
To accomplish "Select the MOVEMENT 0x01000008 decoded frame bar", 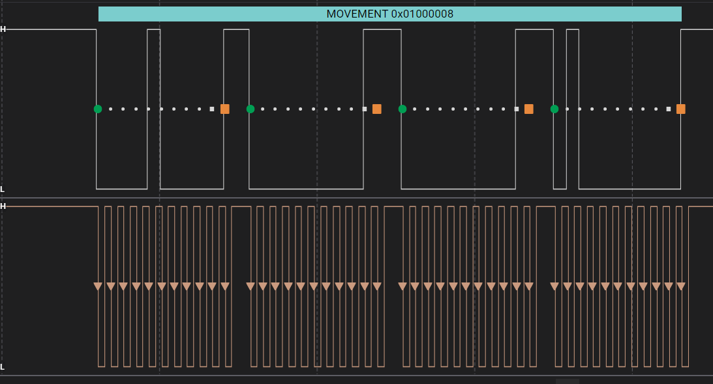I will tap(389, 14).
